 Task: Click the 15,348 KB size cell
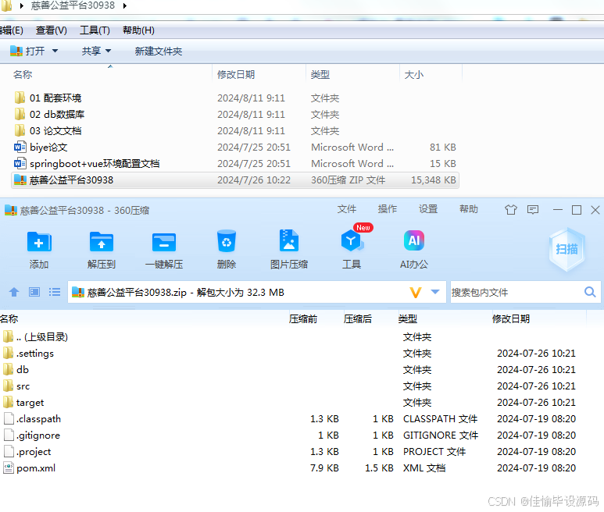tap(434, 180)
